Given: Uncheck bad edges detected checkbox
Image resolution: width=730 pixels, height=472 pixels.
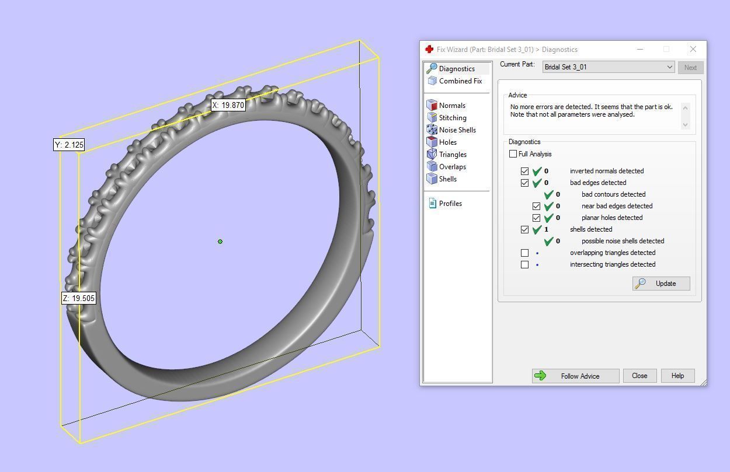Looking at the screenshot, I should point(524,183).
